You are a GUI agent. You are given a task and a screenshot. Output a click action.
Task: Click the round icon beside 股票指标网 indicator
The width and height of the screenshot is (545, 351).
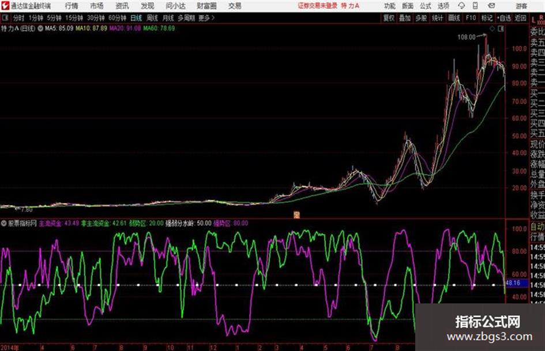[x=4, y=223]
